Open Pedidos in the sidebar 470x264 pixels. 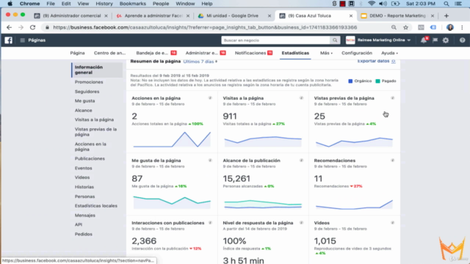point(83,234)
